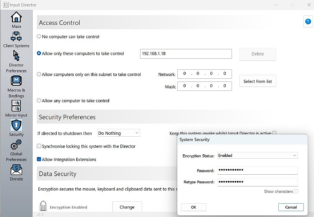Image resolution: width=314 pixels, height=217 pixels.
Task: Click the blue help question icon
Action: coord(308,22)
